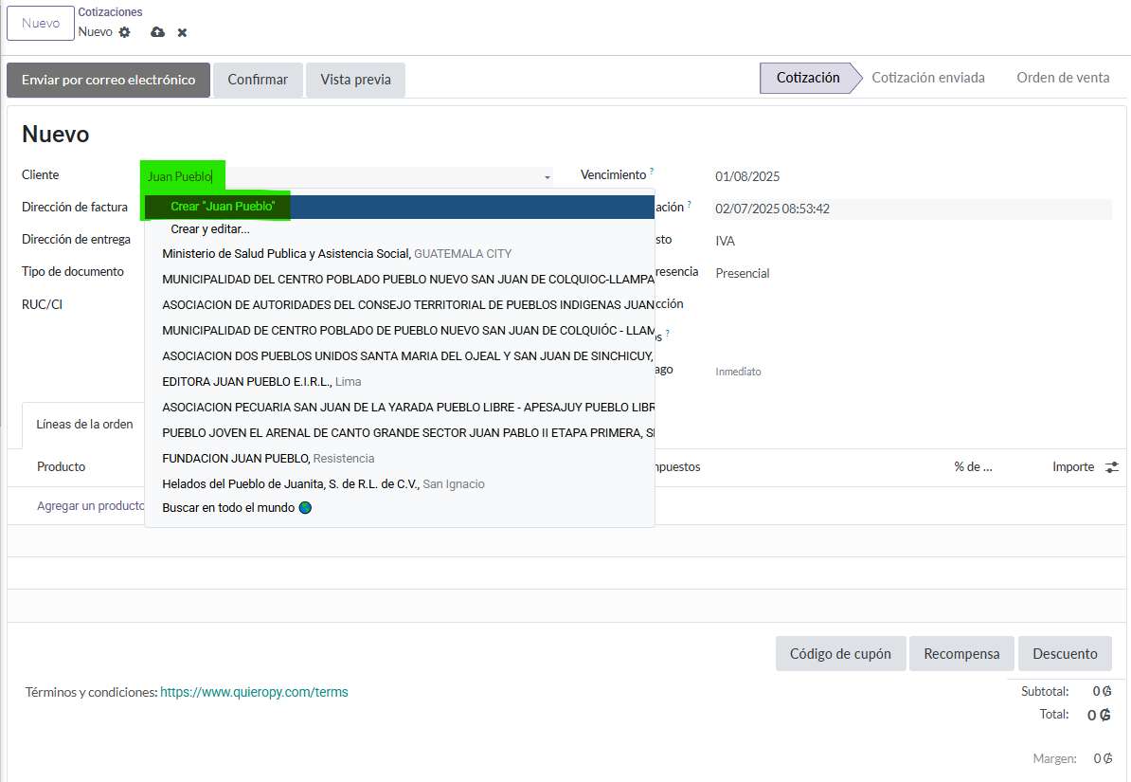The width and height of the screenshot is (1131, 782).
Task: Open the Líneas de la orden tab
Action: (84, 425)
